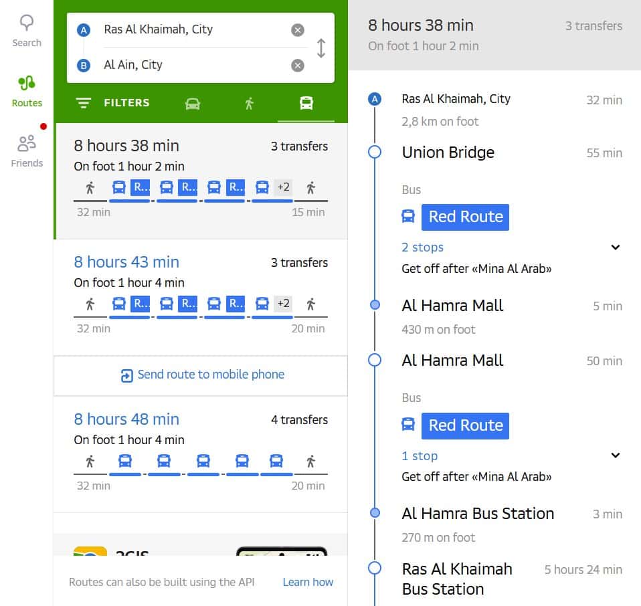Select the 8 hours 43 min route

pyautogui.click(x=201, y=297)
